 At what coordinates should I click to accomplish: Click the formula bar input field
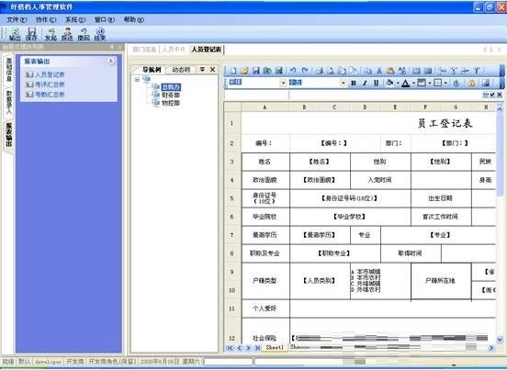tap(385, 95)
